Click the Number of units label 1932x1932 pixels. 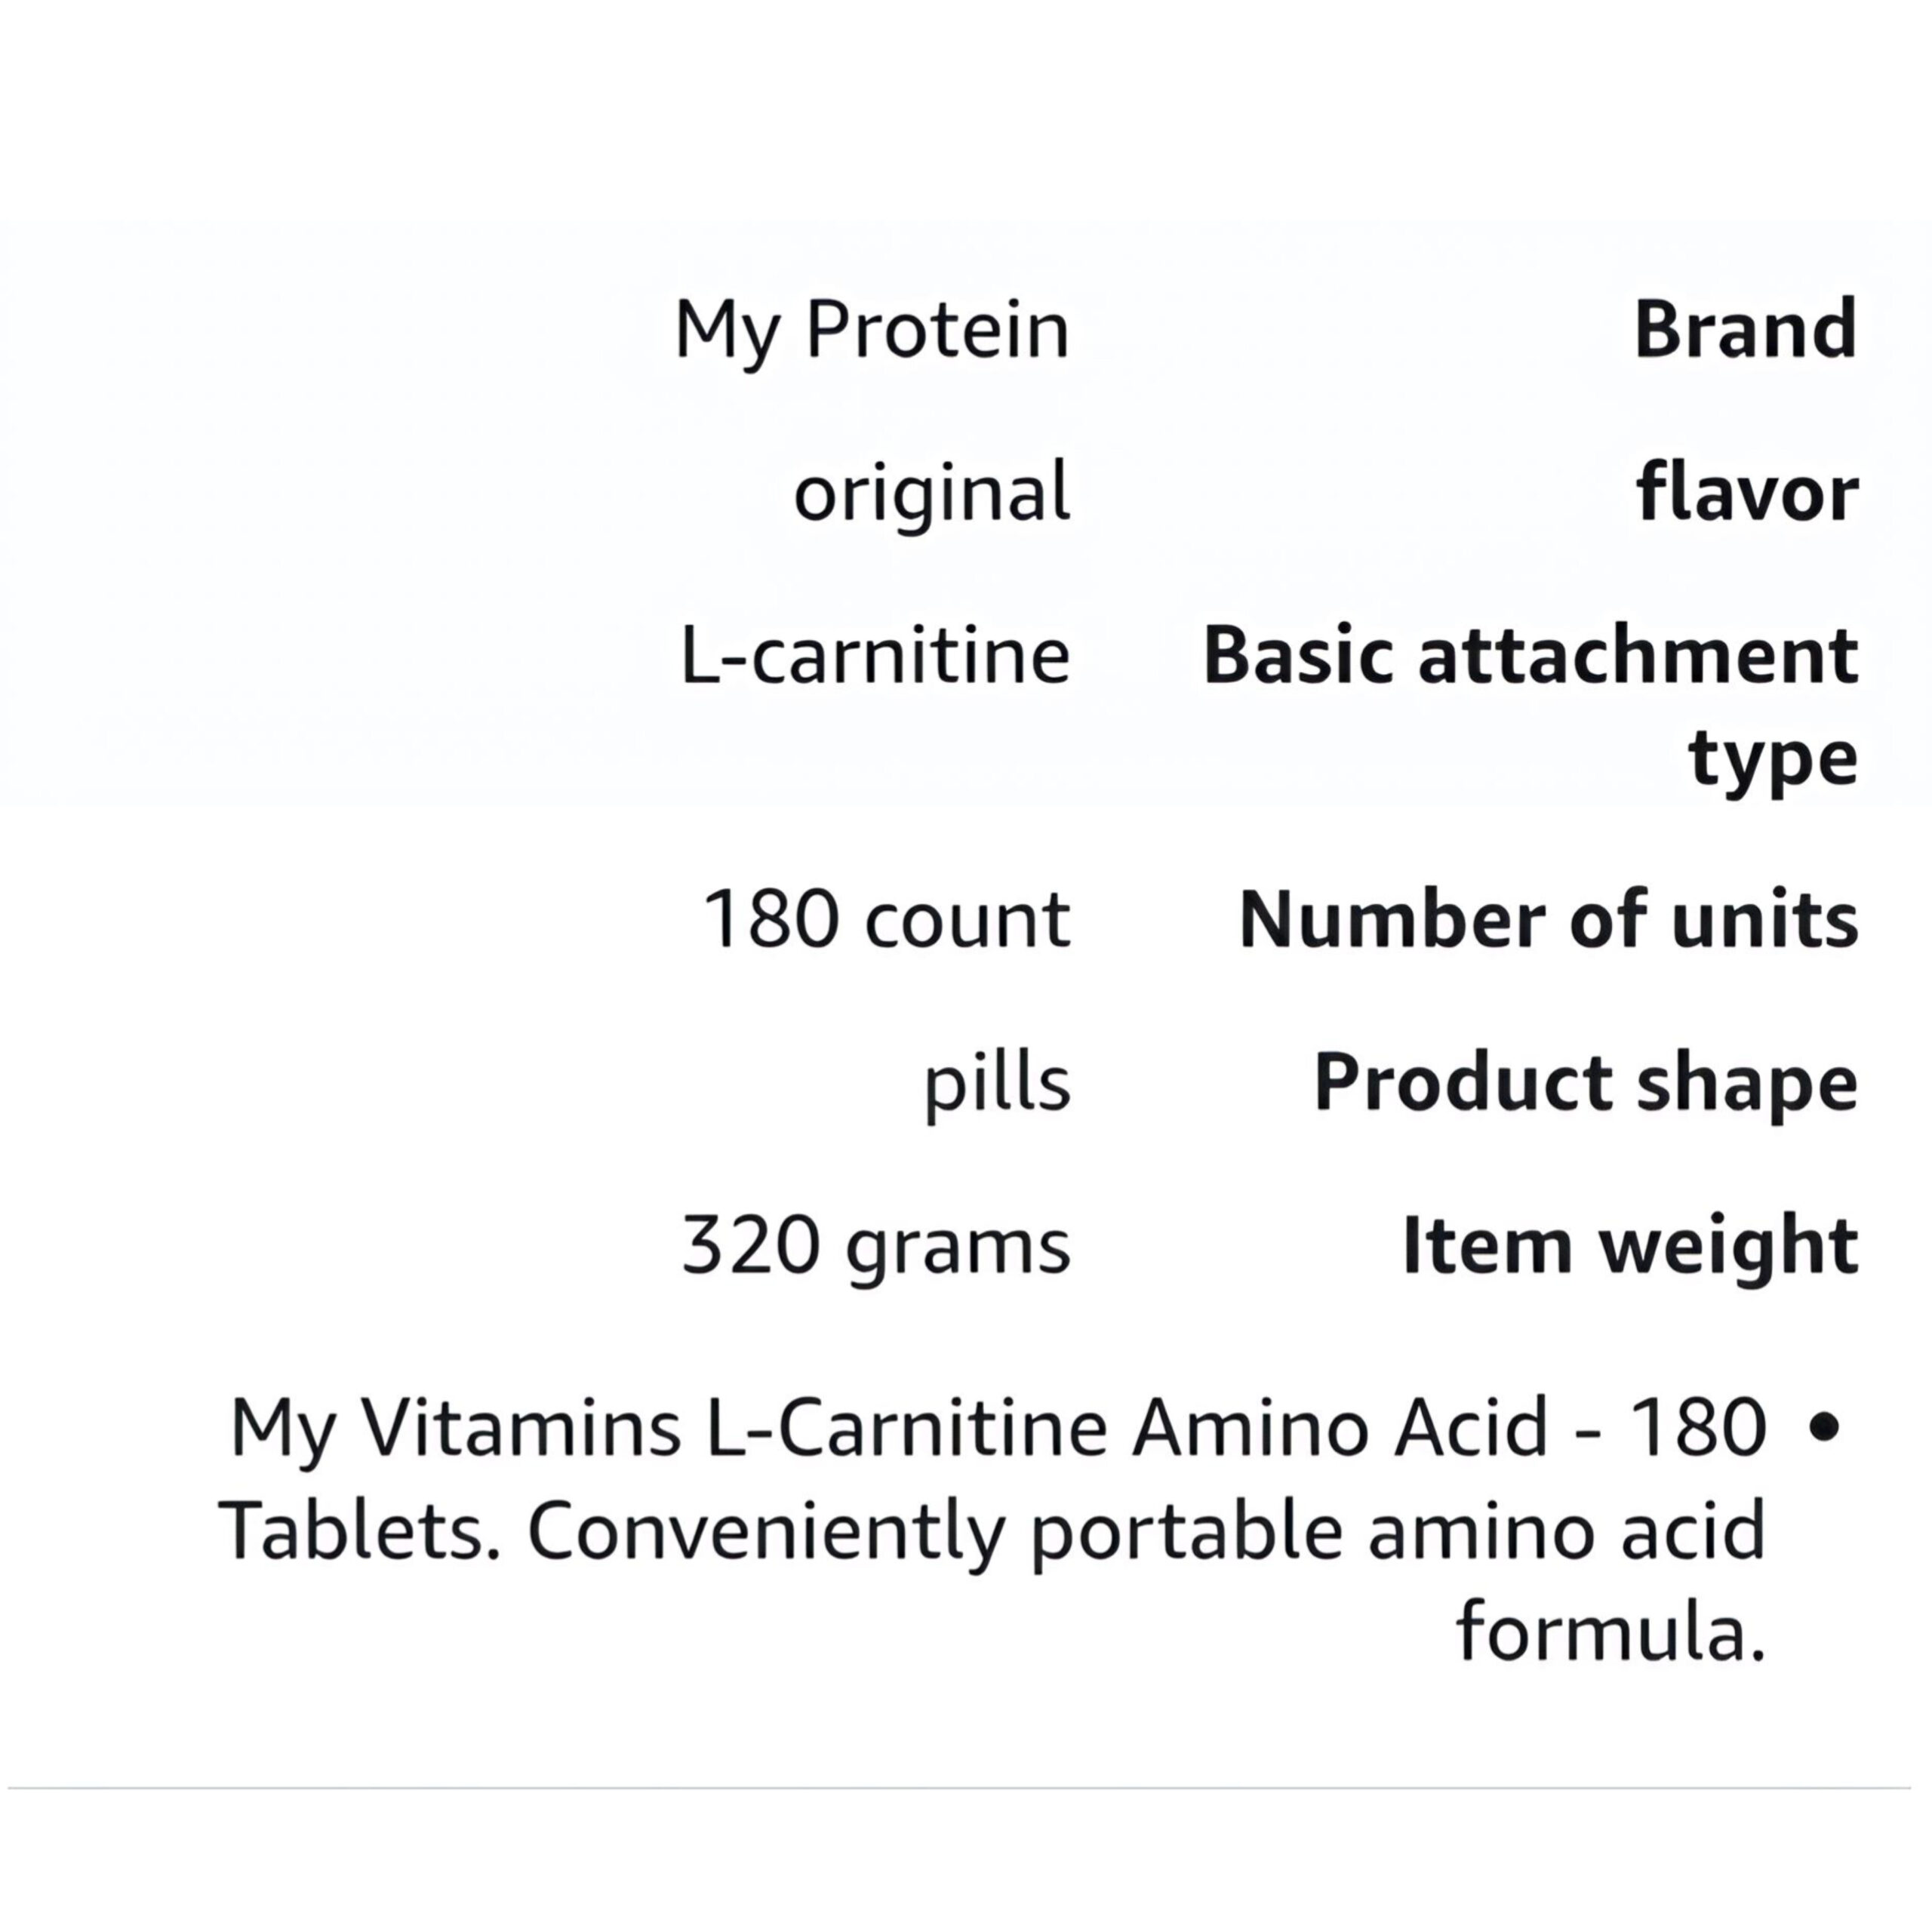pyautogui.click(x=1548, y=919)
